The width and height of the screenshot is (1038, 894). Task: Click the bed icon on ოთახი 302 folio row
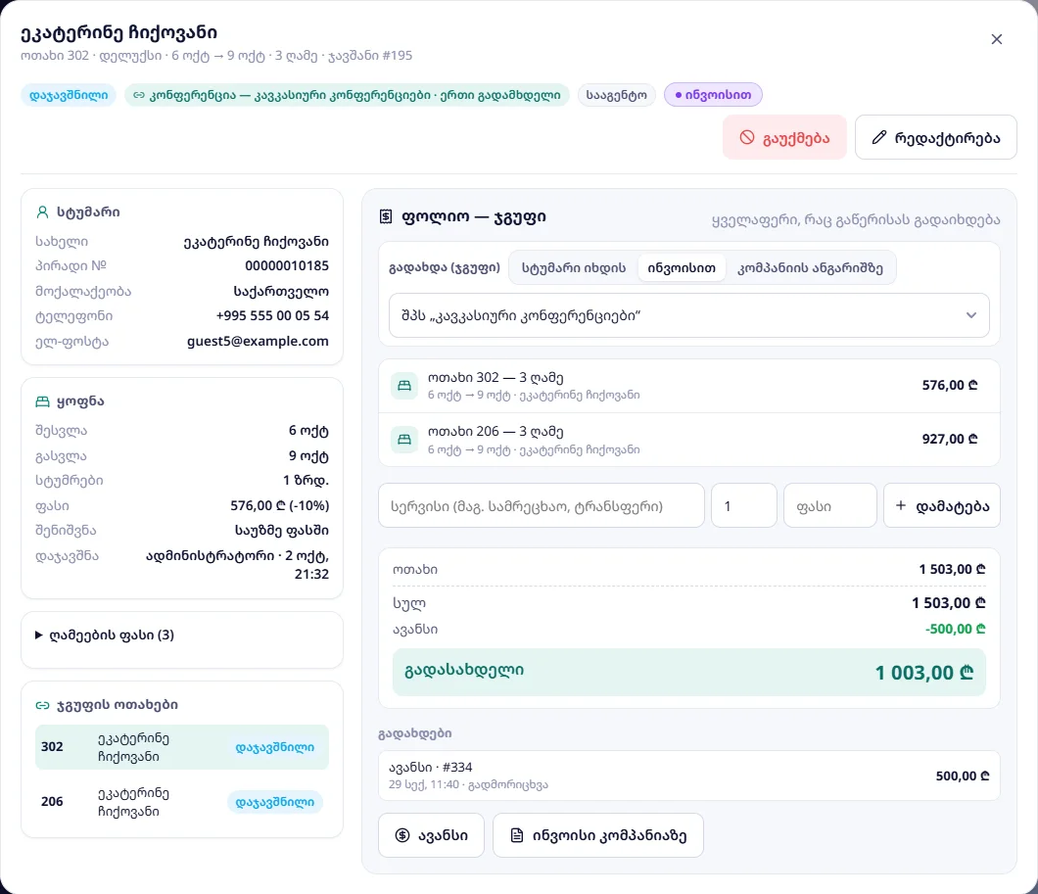(403, 386)
